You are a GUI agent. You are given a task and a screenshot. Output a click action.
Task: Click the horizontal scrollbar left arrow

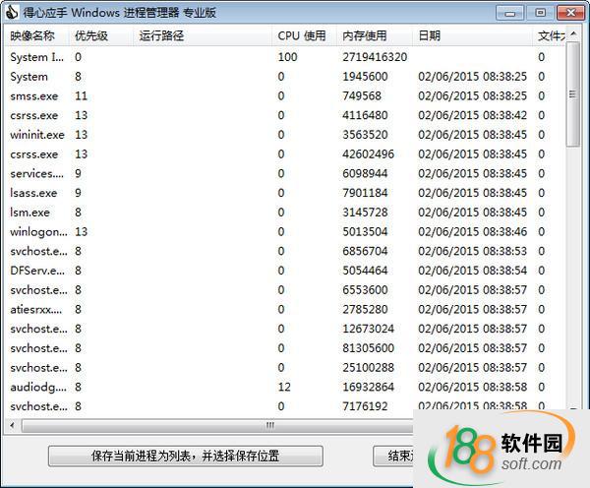pyautogui.click(x=12, y=426)
